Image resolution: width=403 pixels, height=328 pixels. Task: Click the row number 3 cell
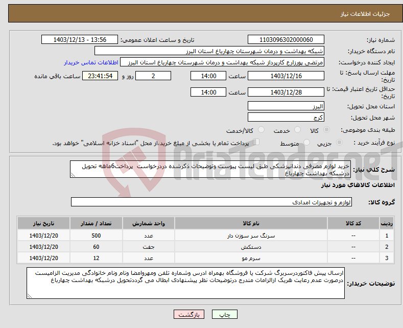(x=387, y=258)
